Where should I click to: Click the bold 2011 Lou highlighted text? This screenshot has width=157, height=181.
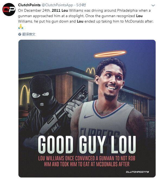(x=60, y=10)
